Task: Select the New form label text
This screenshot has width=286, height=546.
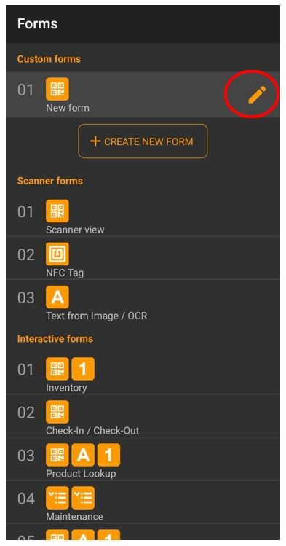Action: point(68,108)
